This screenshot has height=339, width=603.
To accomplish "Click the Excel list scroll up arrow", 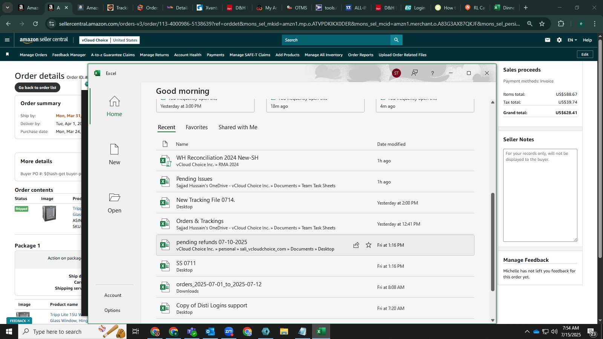I will [x=493, y=102].
